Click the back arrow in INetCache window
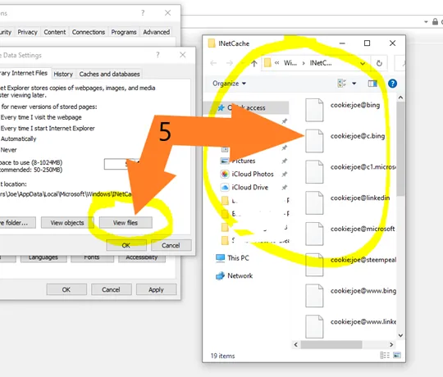 (x=213, y=63)
